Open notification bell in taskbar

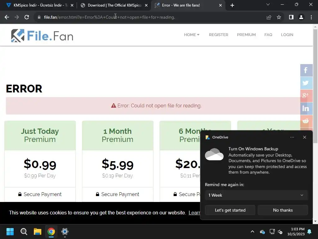click(x=310, y=232)
